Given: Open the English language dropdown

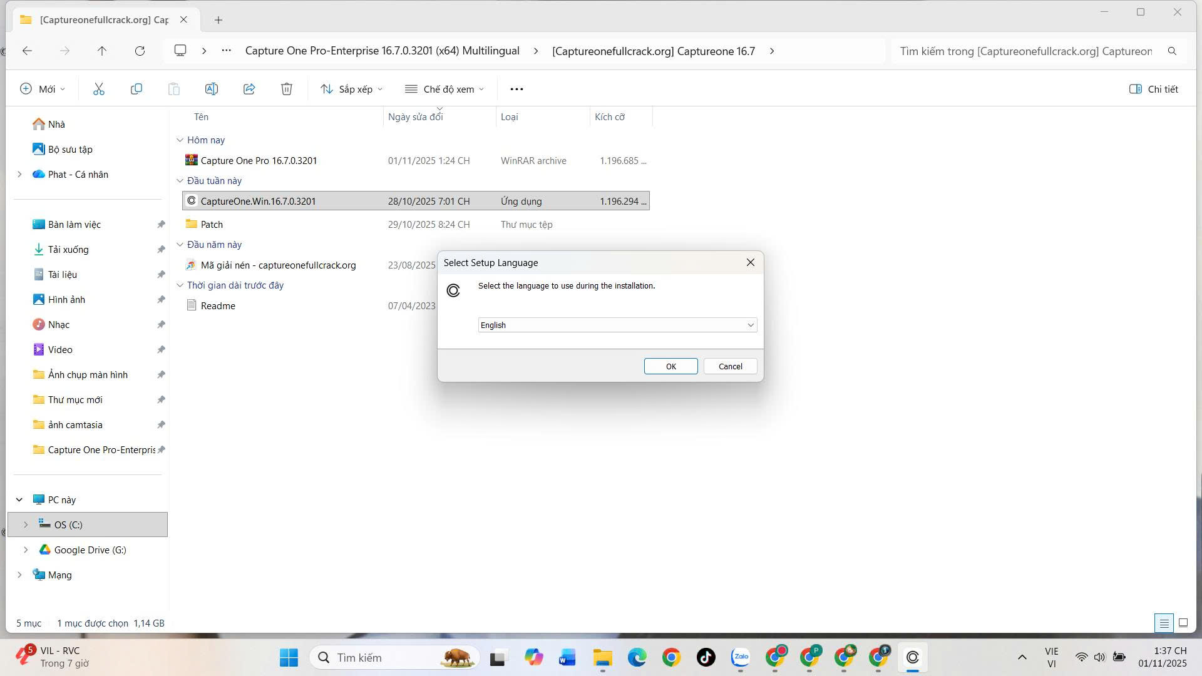Looking at the screenshot, I should [617, 325].
